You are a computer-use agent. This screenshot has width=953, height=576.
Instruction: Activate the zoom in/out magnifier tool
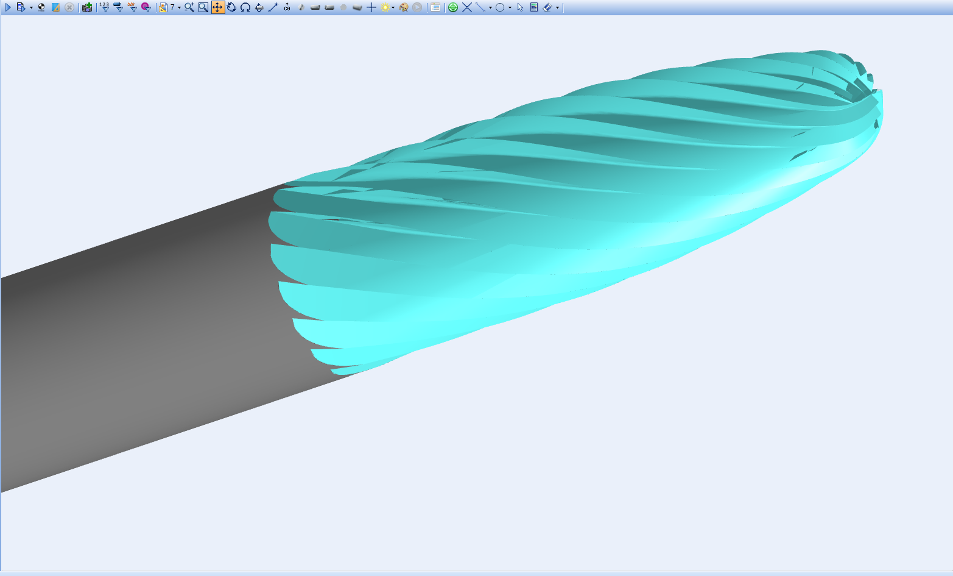click(189, 7)
